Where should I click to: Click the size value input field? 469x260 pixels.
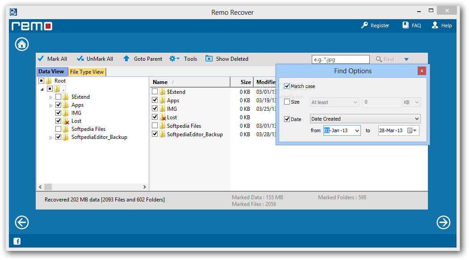coord(381,102)
